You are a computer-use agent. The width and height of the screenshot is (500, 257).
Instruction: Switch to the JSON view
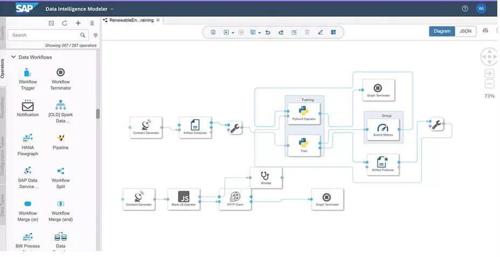[465, 31]
